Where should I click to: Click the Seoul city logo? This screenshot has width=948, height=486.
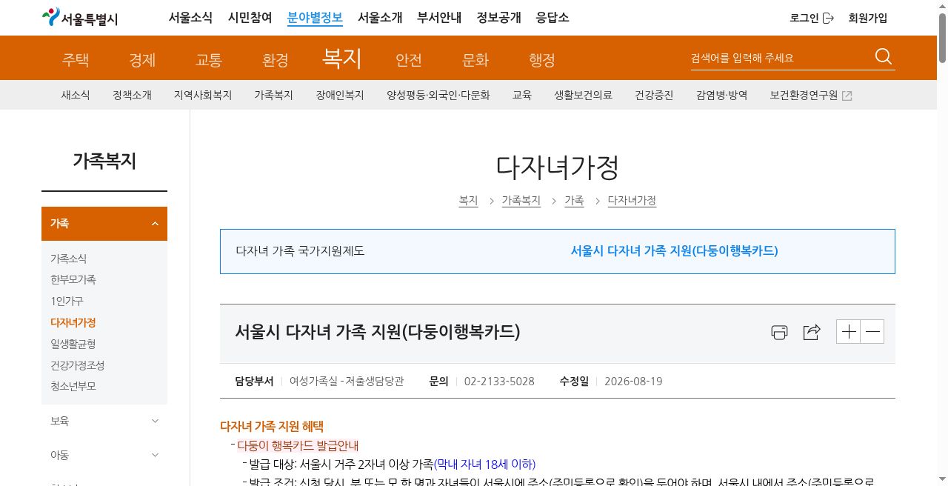coord(79,18)
